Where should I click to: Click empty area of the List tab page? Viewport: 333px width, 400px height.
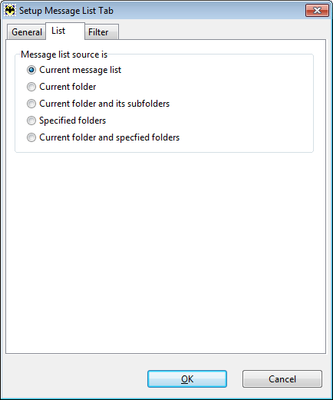tap(166, 251)
